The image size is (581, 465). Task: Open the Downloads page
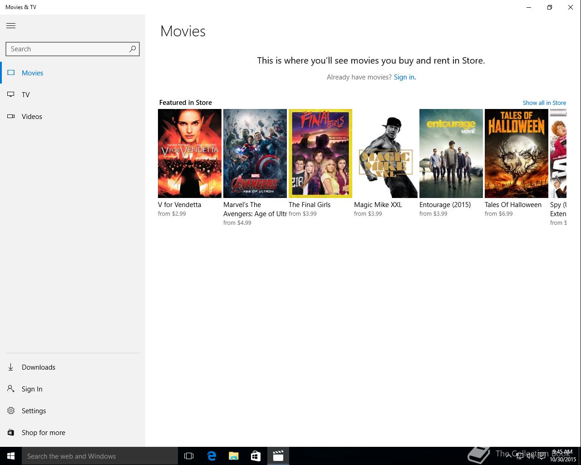(73, 367)
